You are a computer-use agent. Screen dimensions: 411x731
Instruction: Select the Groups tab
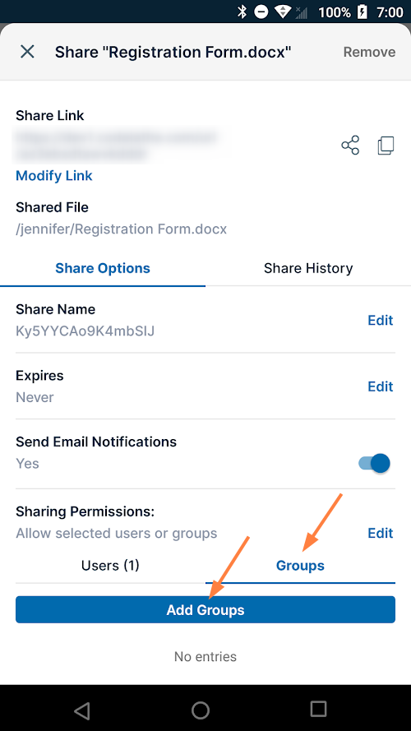300,566
